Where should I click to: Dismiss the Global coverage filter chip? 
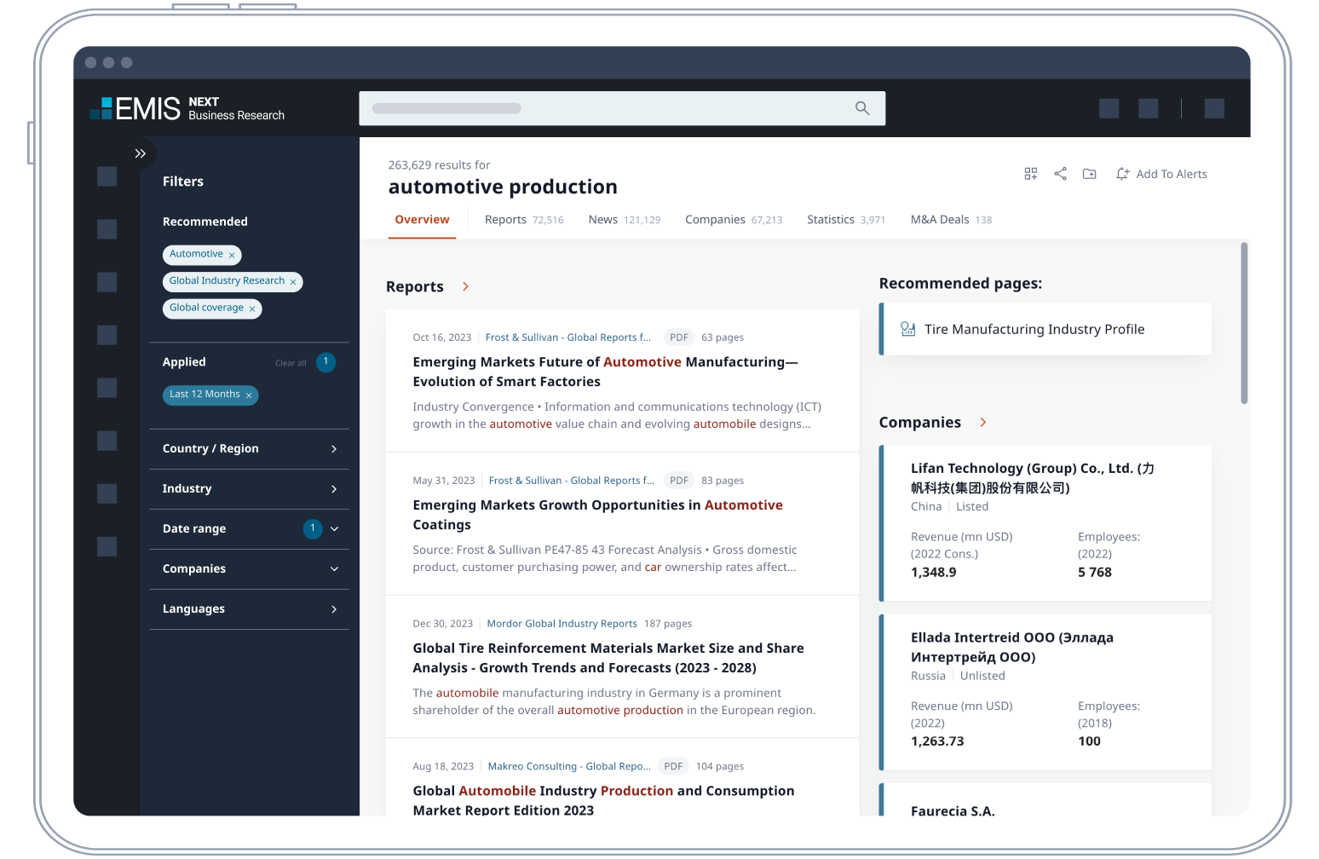point(251,308)
